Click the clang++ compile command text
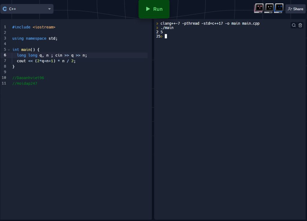This screenshot has height=221, width=307. 210,23
